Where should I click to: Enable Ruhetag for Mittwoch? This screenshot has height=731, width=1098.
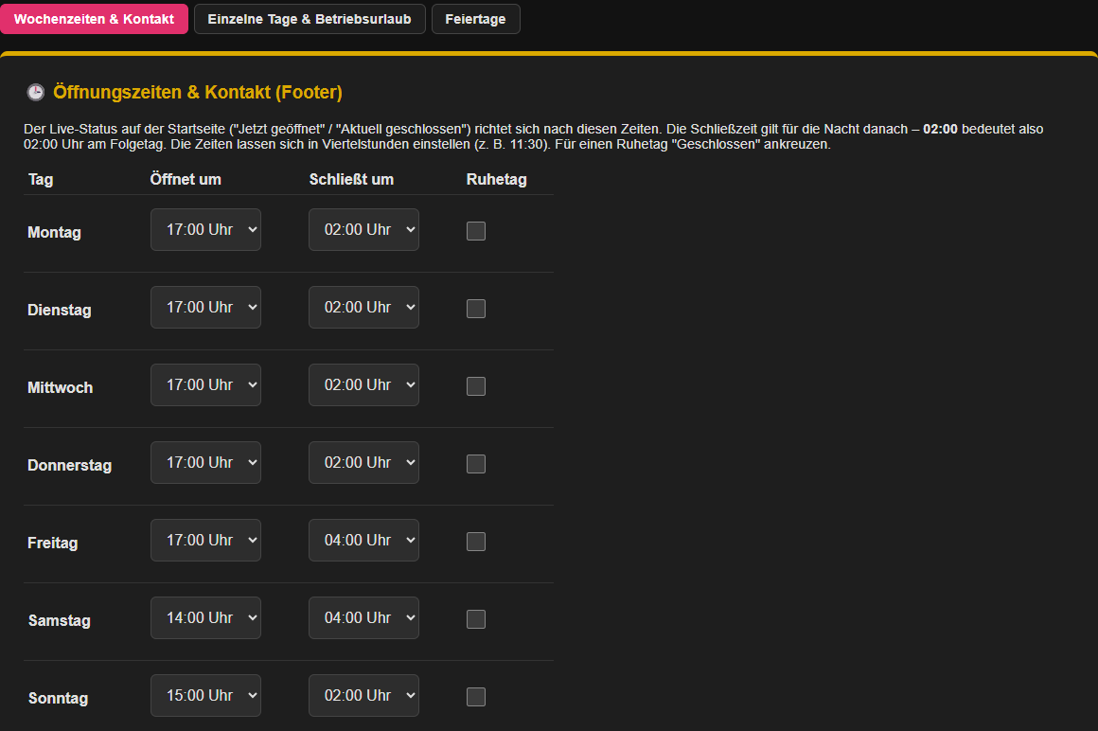click(x=476, y=386)
